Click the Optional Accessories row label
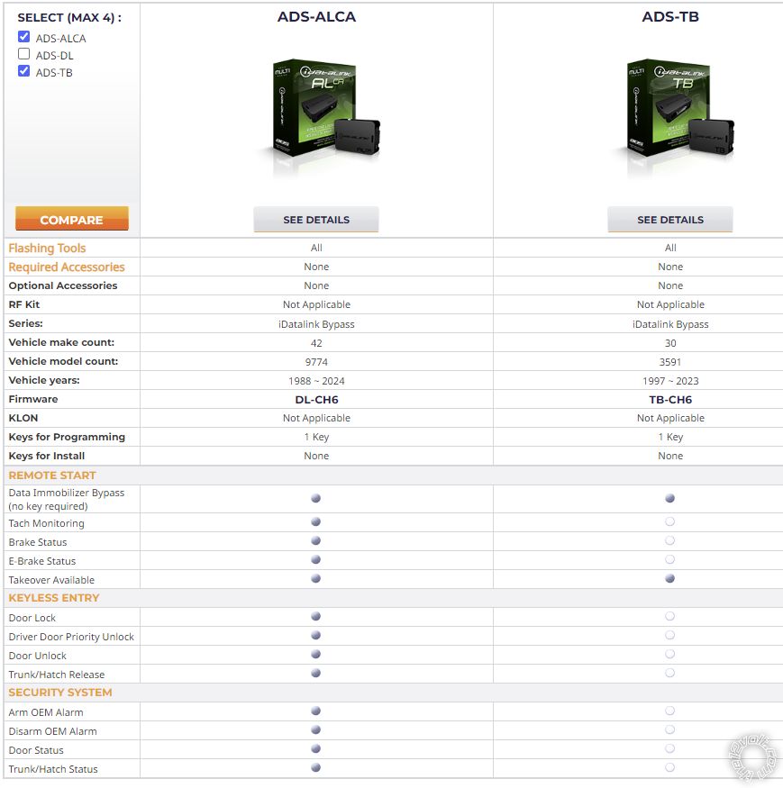 point(63,285)
